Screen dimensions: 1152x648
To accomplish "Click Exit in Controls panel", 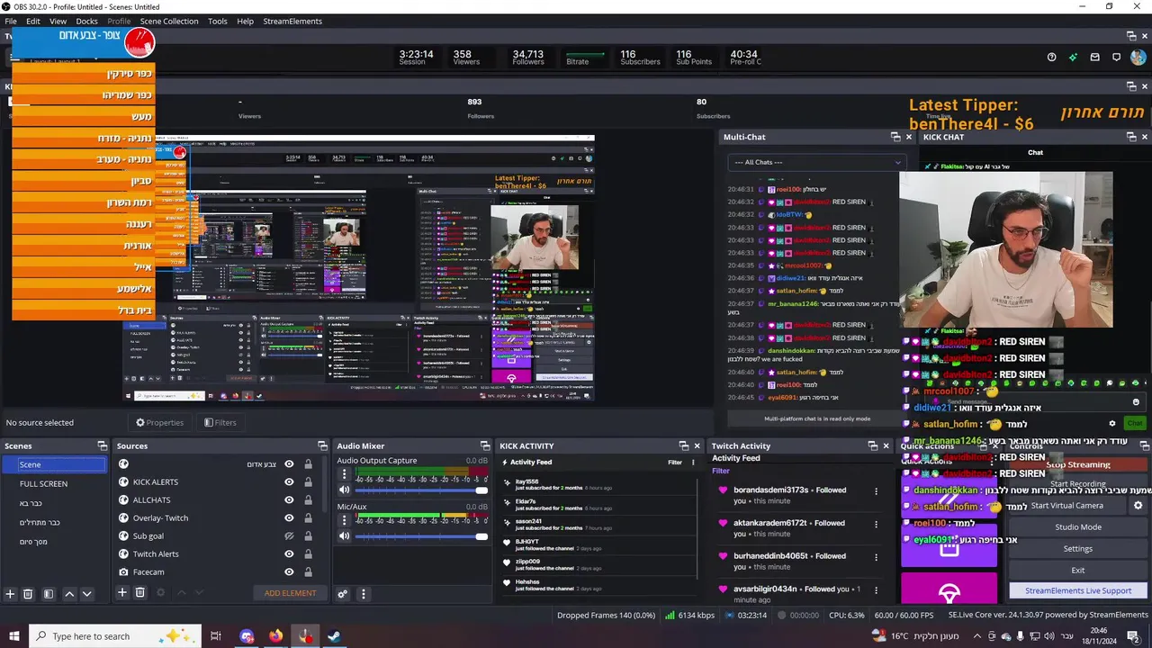I will click(1077, 571).
